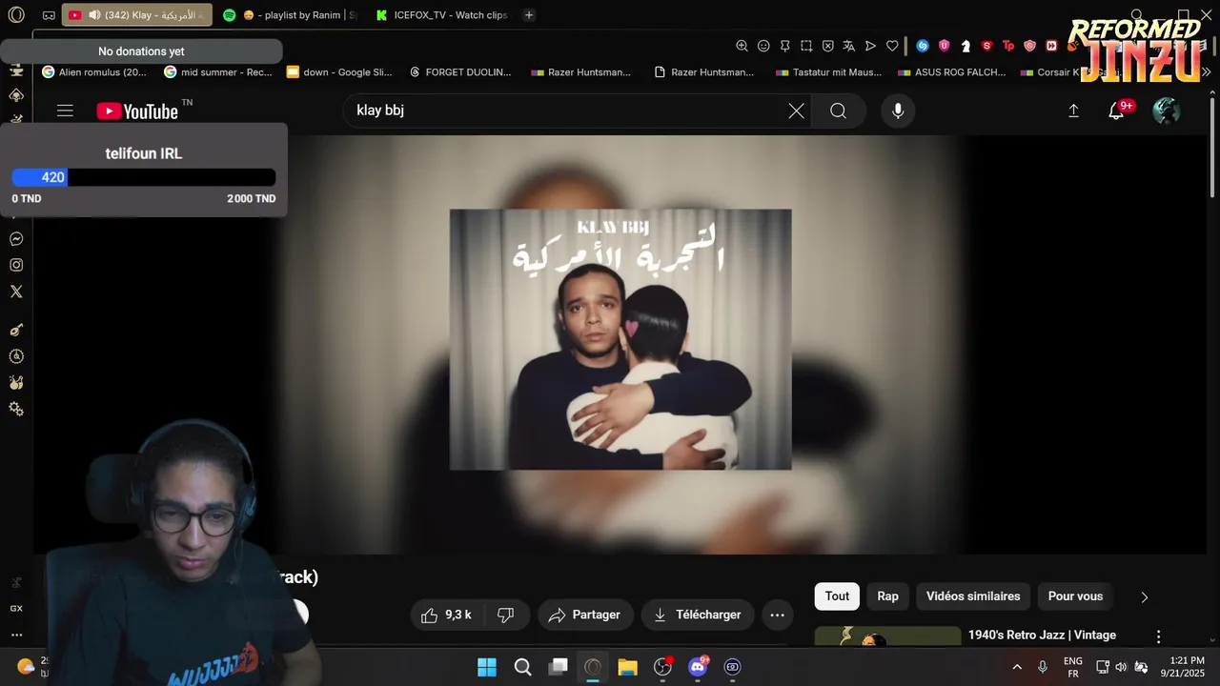
Task: Go to YouTube home via logo
Action: coord(137,111)
